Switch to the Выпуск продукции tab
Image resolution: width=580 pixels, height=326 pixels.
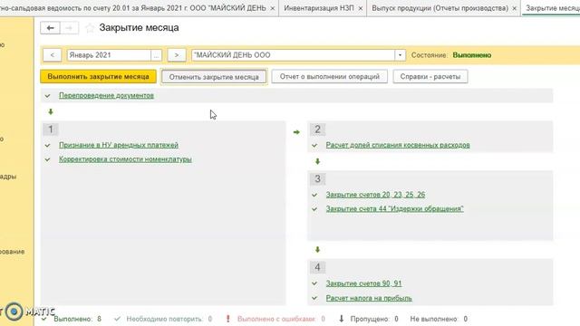[440, 8]
